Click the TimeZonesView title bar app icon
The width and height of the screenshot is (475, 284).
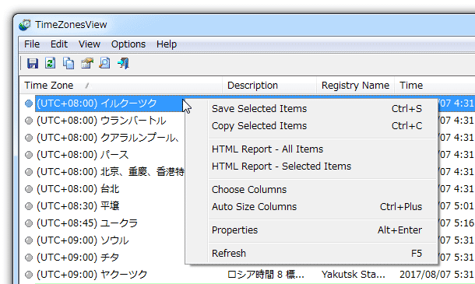point(25,25)
